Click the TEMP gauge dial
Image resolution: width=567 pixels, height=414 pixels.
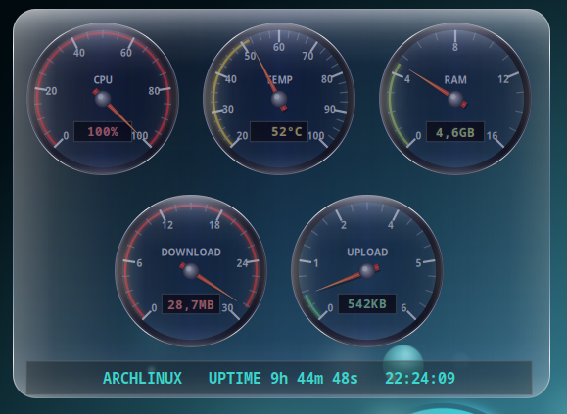(279, 99)
